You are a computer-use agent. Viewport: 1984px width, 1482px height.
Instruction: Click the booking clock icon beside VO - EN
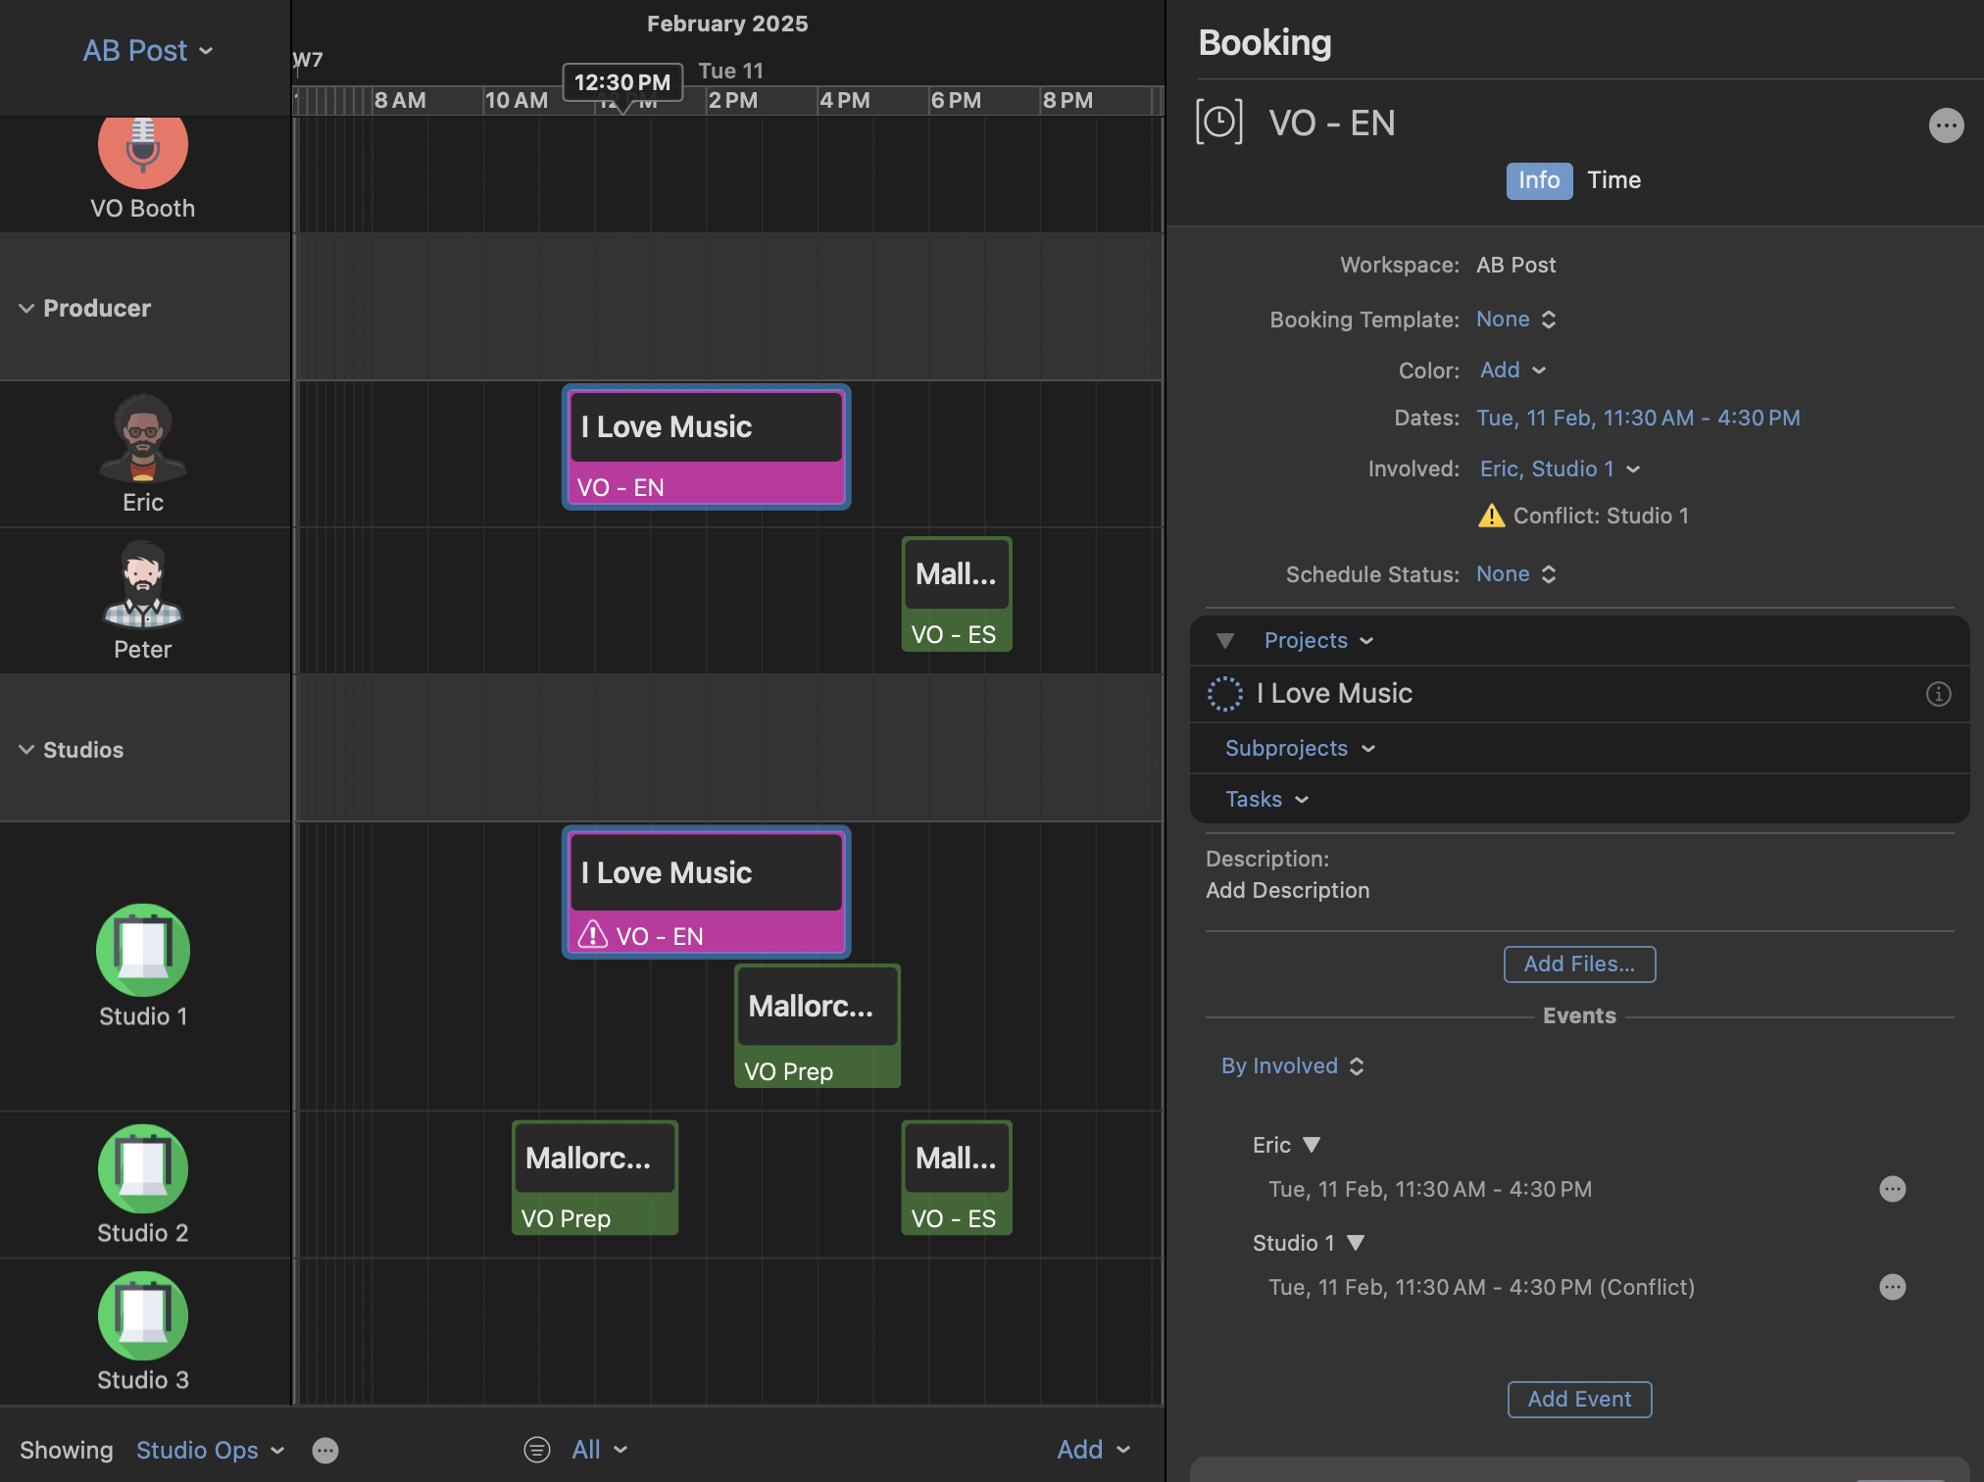pyautogui.click(x=1218, y=123)
